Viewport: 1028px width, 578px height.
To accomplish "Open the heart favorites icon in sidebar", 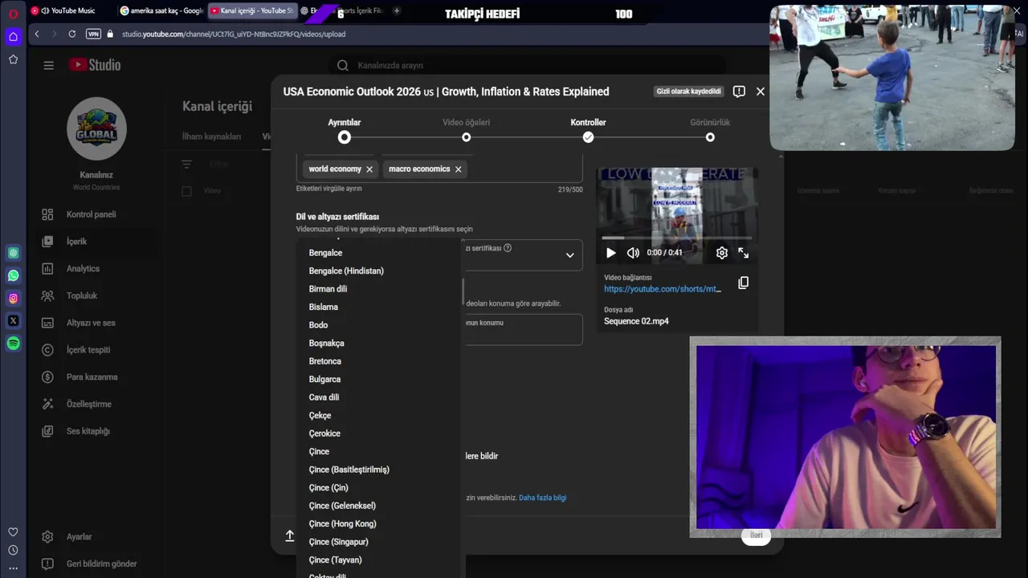I will pos(13,532).
